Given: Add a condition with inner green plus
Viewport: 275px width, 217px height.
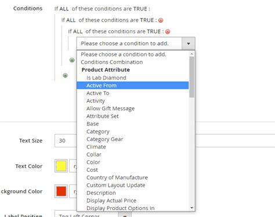Looking at the screenshot, I should click(72, 60).
